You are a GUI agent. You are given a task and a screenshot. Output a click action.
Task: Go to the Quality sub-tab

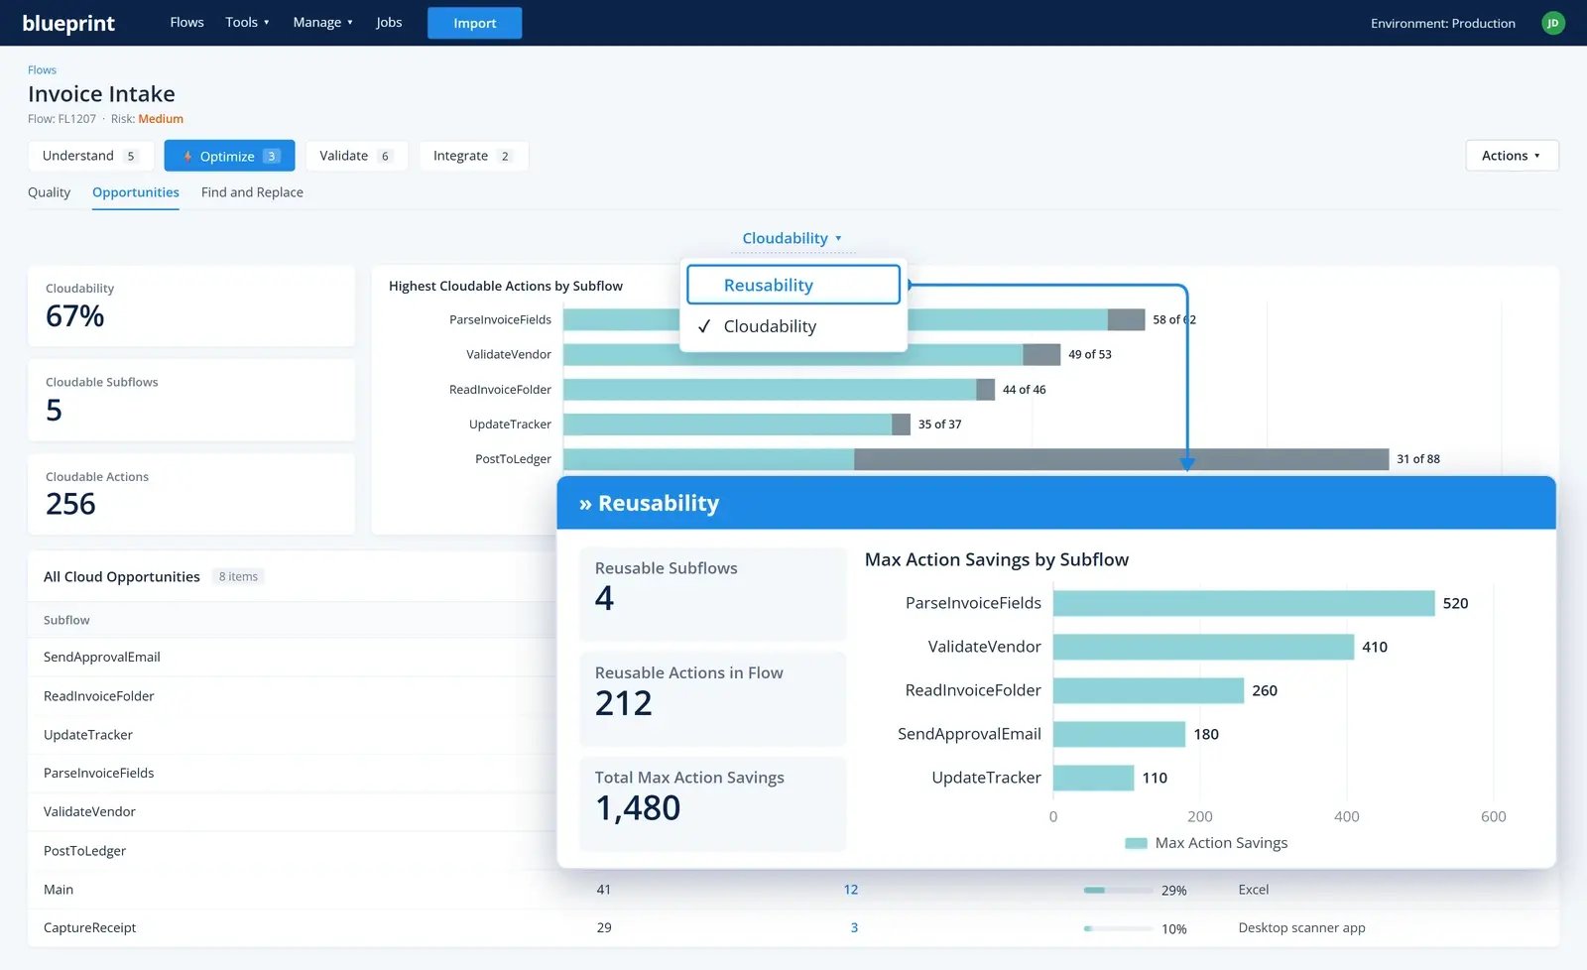[x=49, y=192]
